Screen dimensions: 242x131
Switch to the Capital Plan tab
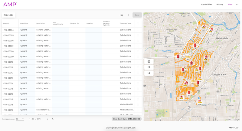[x=207, y=5]
